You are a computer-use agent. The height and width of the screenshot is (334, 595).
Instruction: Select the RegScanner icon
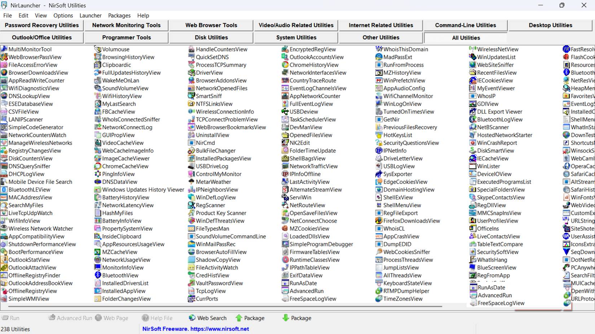pos(191,205)
